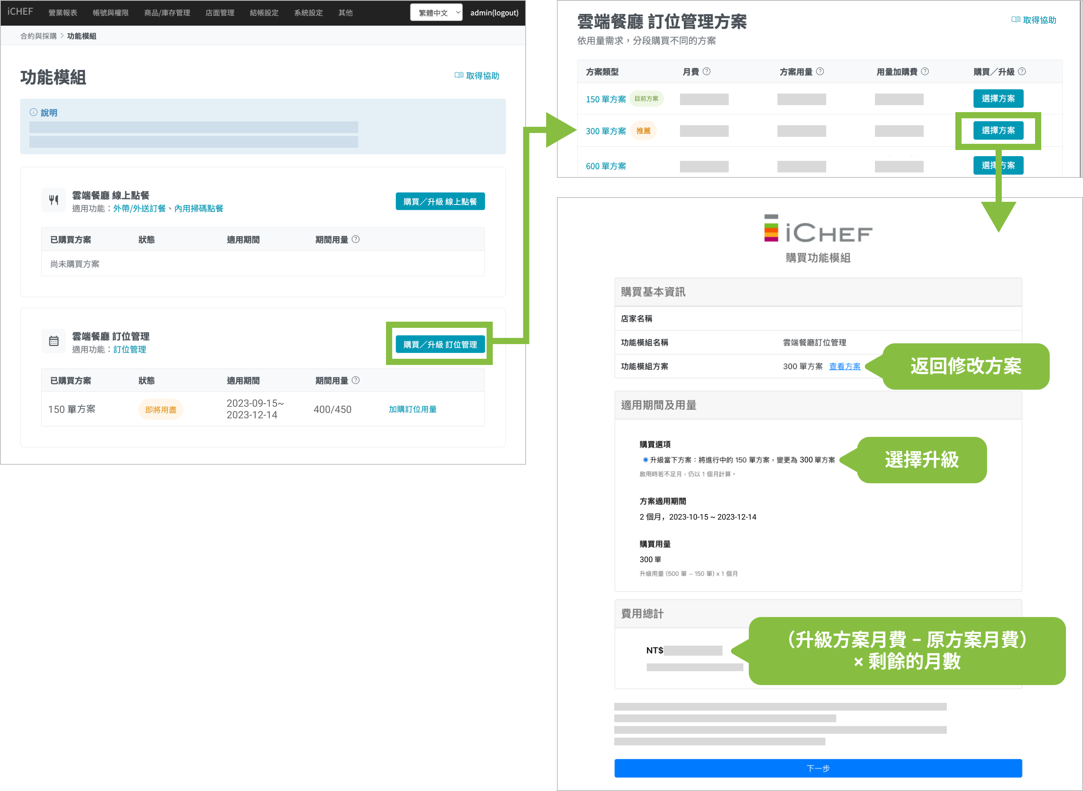Image resolution: width=1083 pixels, height=791 pixels.
Task: Click the 查看方案 link
Action: [x=844, y=366]
